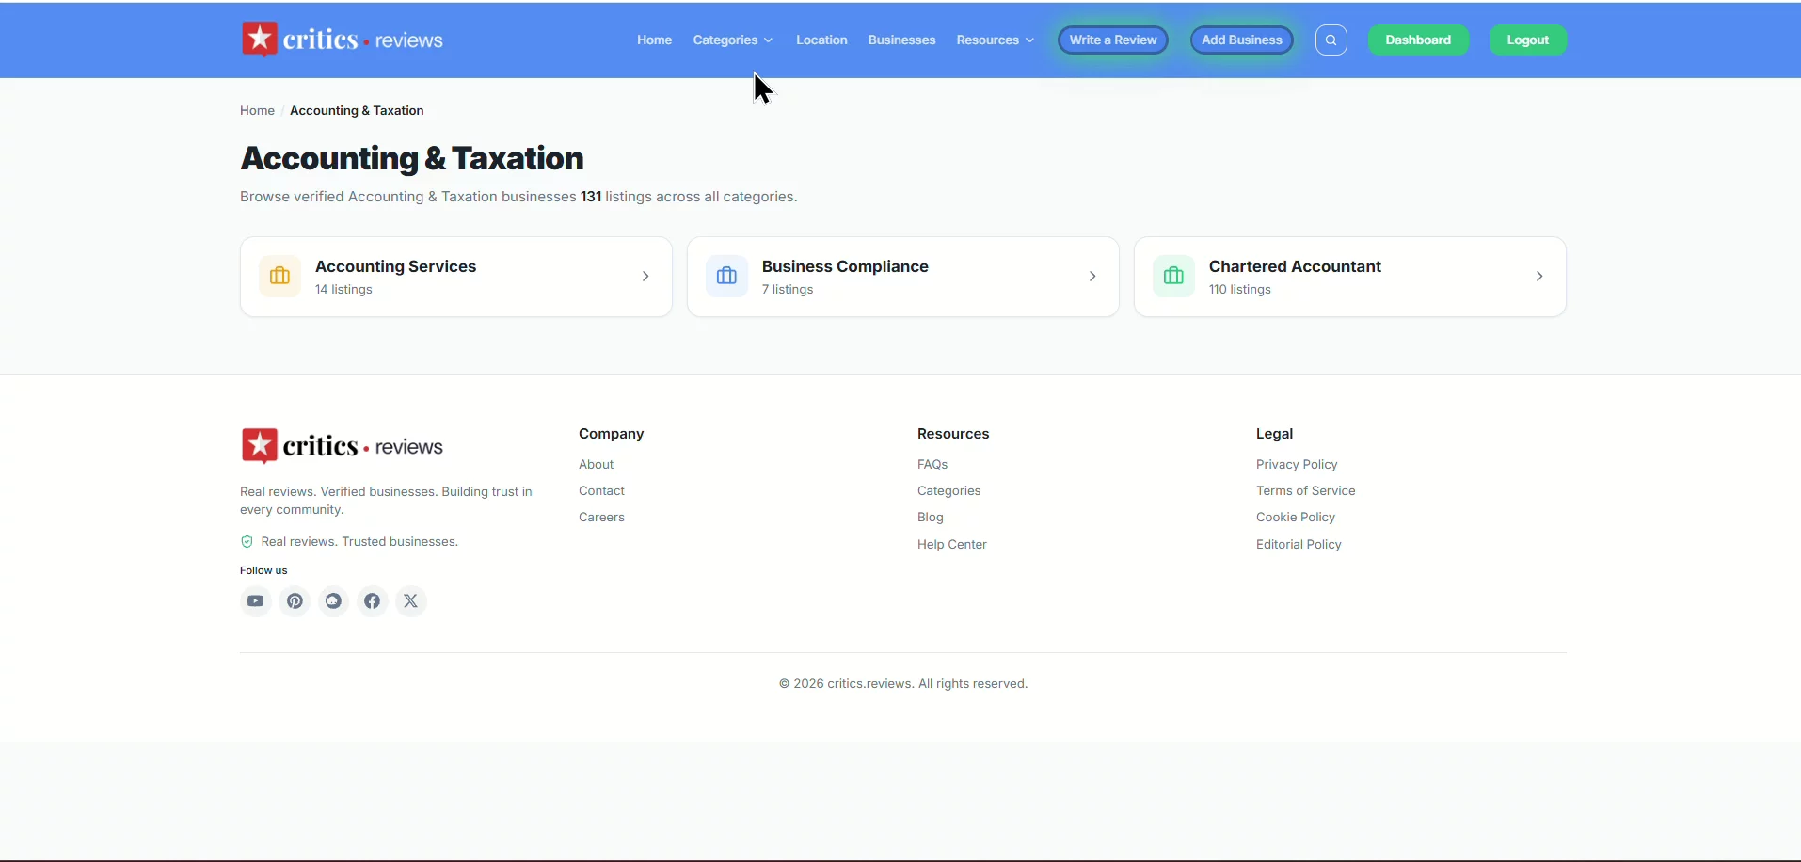Open the Pinterest social link
The width and height of the screenshot is (1801, 862).
pyautogui.click(x=295, y=601)
